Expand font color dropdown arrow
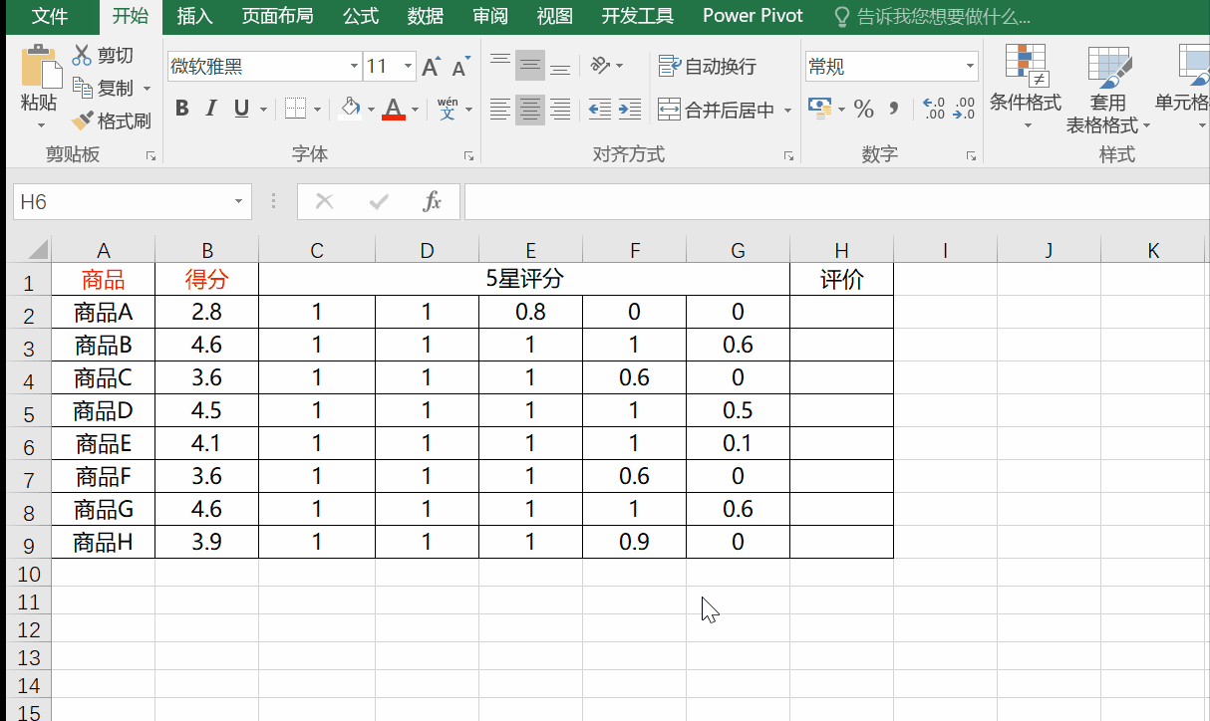Screen dimensions: 1210x721 [x=415, y=110]
